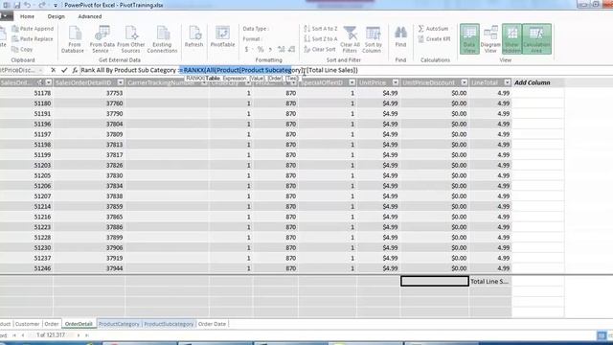Select cell 51178 in first row

pos(26,93)
